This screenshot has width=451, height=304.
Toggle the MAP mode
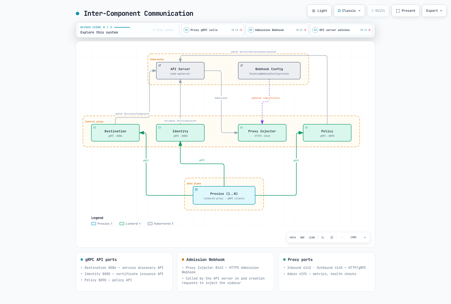302,238
